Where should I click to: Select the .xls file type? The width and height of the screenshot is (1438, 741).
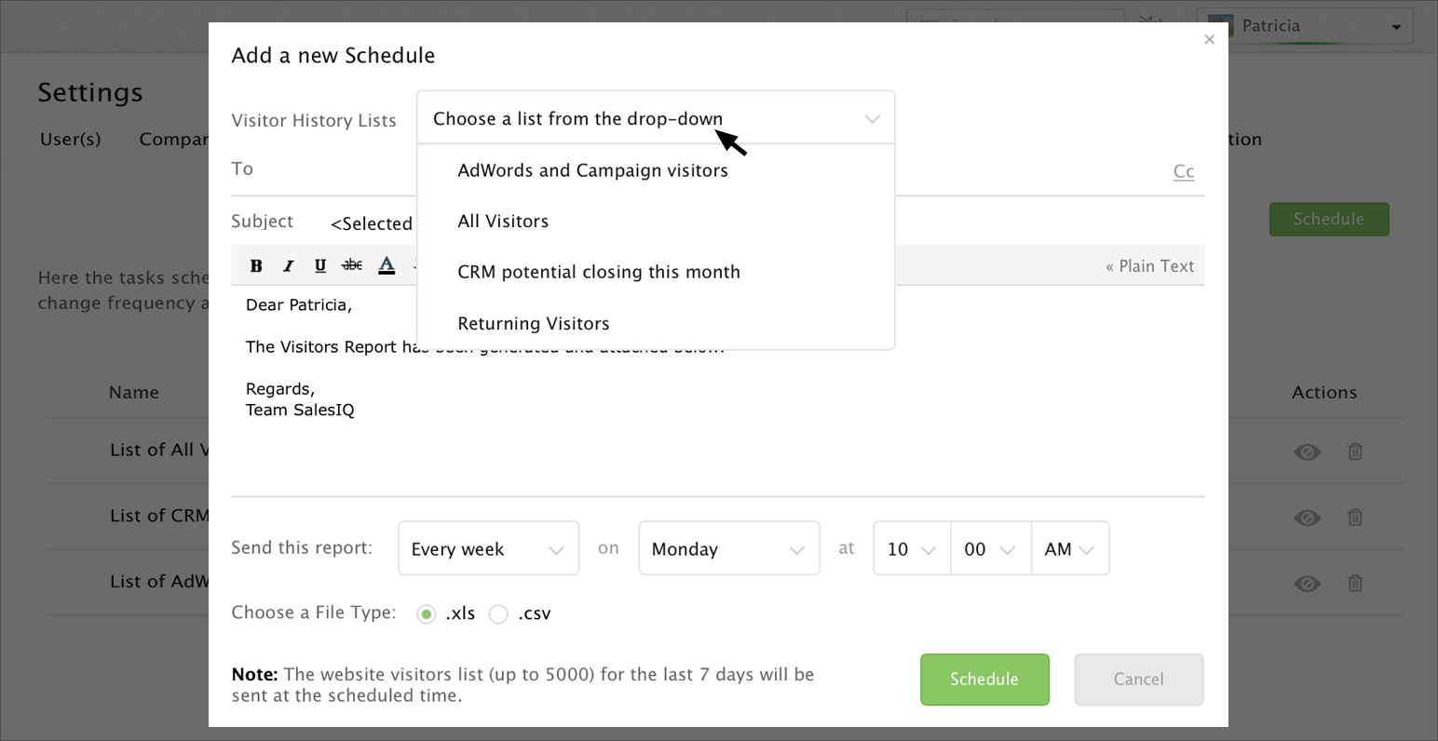point(427,614)
